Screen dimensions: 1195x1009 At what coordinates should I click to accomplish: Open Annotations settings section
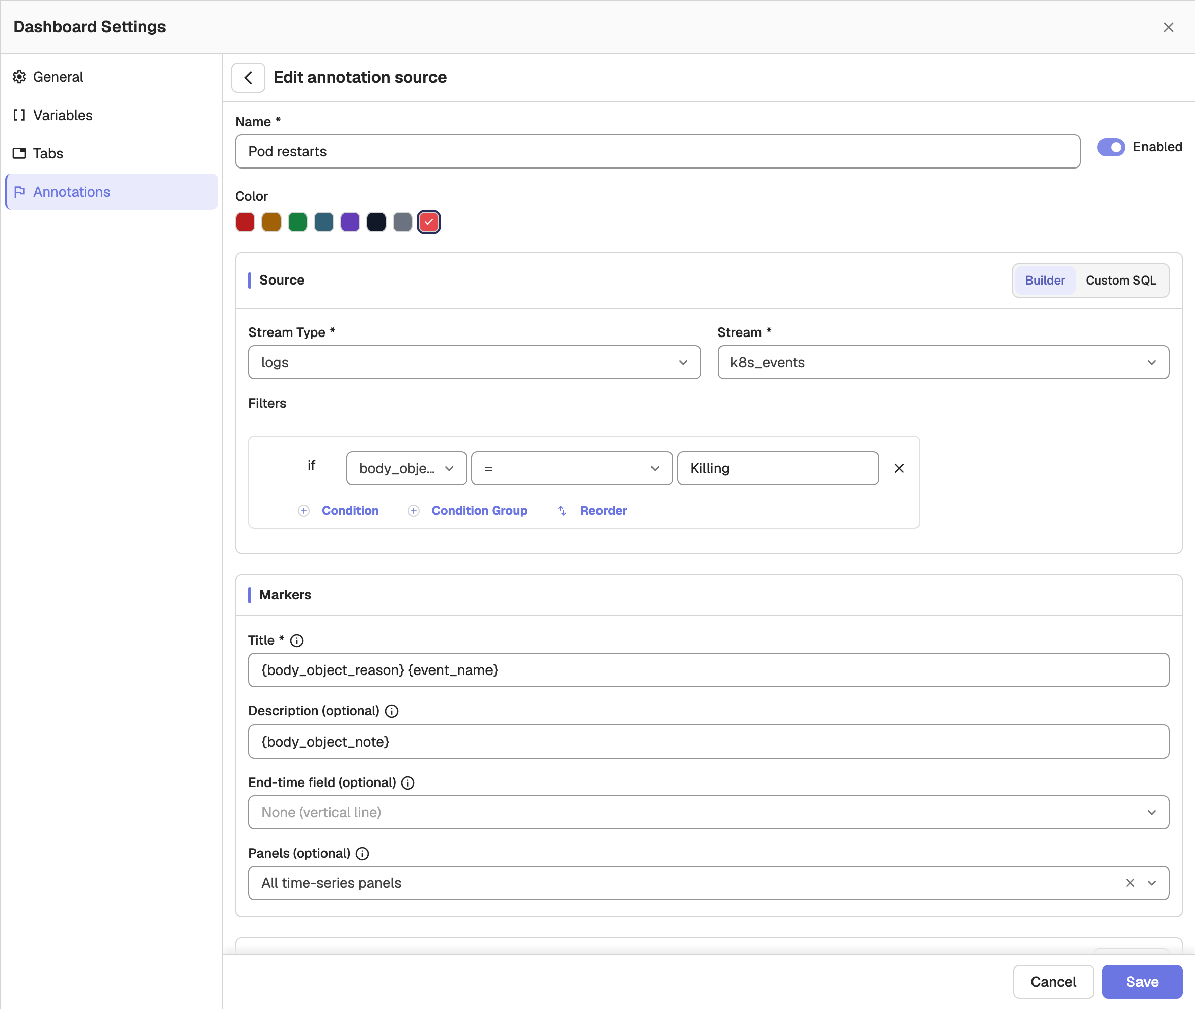click(112, 192)
